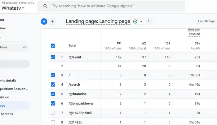Open the screens sidebar report item
Viewport: 217px width, 125px height.
point(7,114)
